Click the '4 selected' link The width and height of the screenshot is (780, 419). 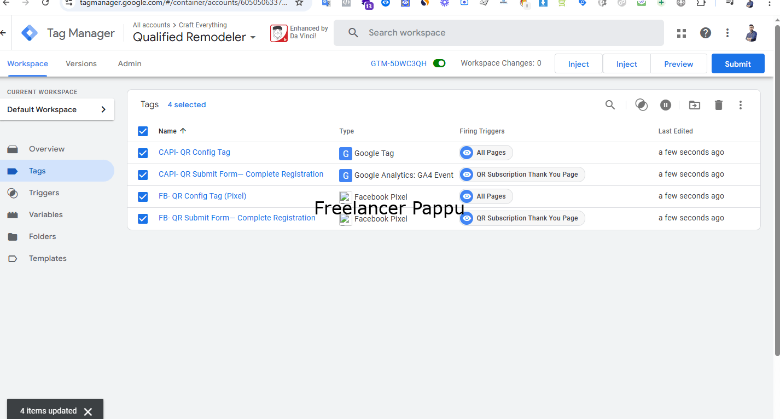point(187,104)
